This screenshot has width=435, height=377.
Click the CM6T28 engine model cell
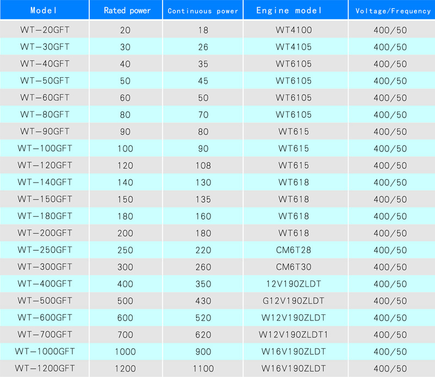[x=296, y=250]
